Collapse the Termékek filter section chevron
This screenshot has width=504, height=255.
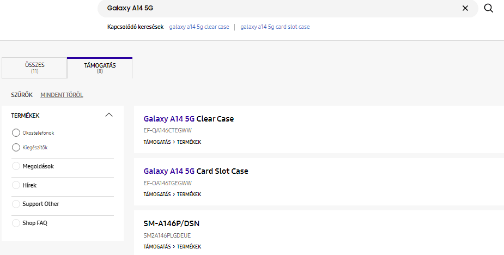point(109,115)
